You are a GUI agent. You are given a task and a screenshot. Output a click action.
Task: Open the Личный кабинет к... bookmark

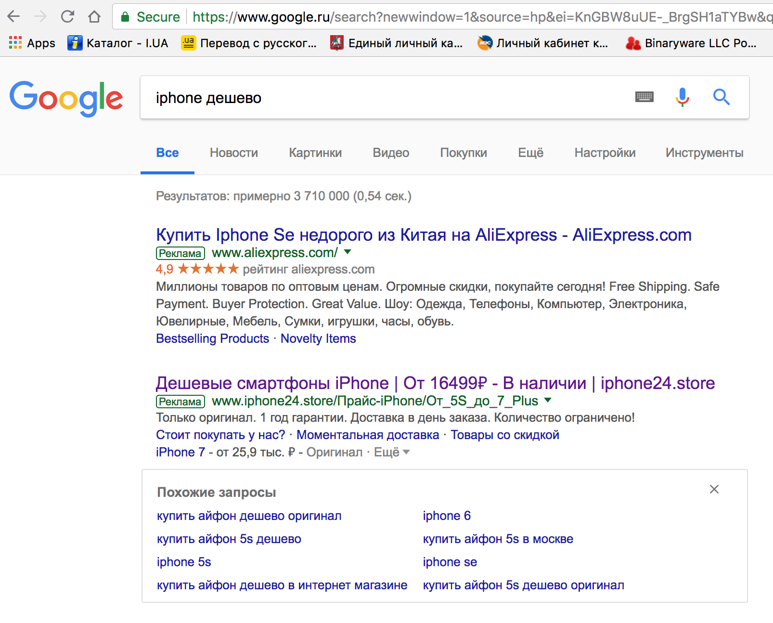click(x=543, y=43)
